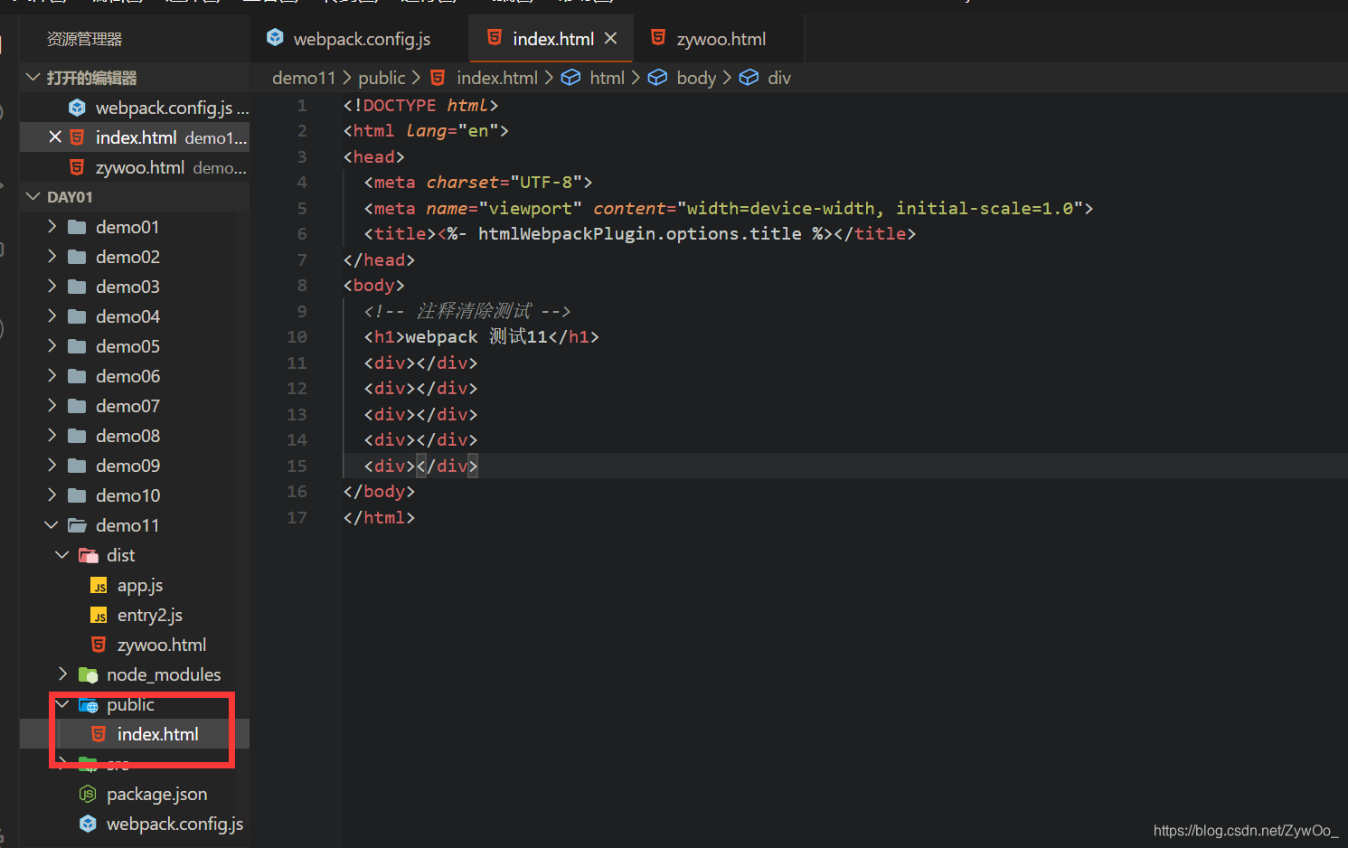Click the open demo11 folder icon
The width and height of the screenshot is (1348, 848).
[x=78, y=525]
